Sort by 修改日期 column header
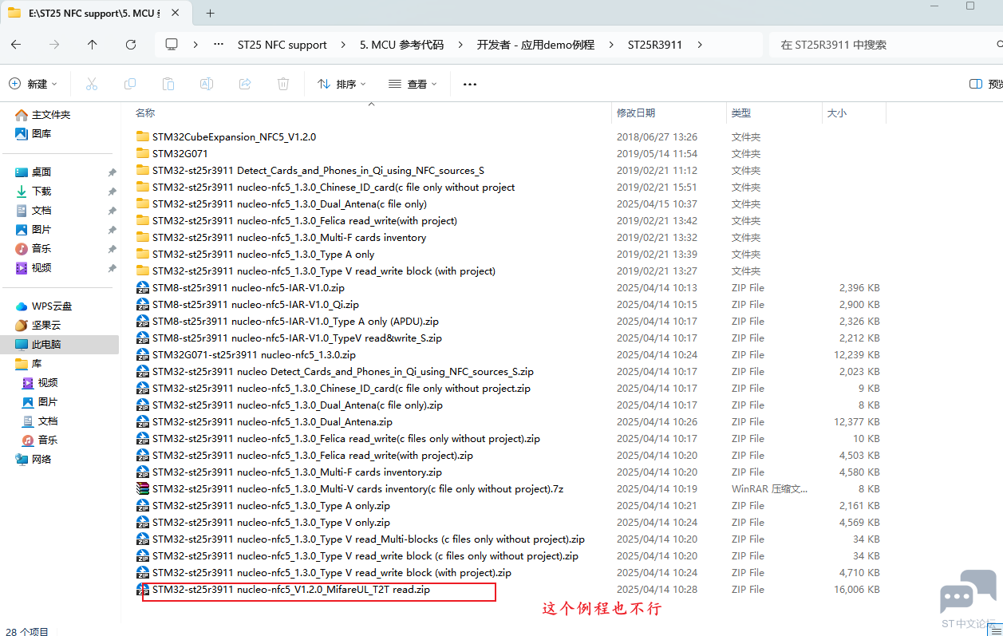This screenshot has height=636, width=1003. (636, 113)
